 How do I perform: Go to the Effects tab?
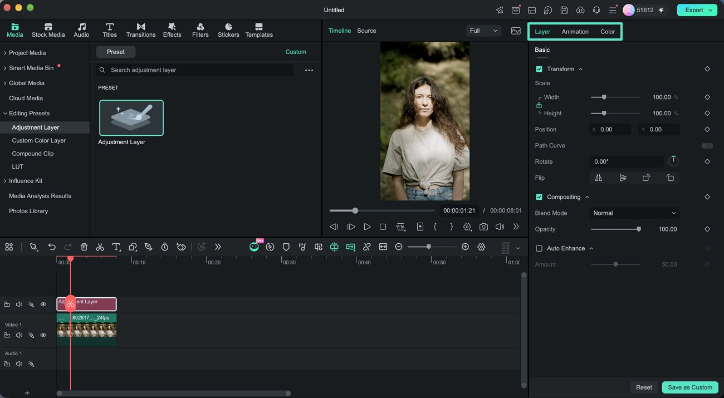(172, 30)
